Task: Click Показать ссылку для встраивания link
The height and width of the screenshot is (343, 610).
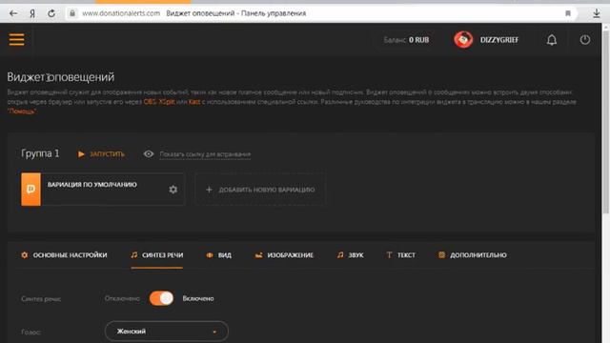Action: tap(205, 154)
